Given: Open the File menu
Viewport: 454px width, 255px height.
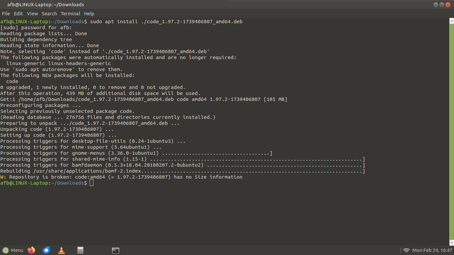Looking at the screenshot, I should [x=6, y=14].
